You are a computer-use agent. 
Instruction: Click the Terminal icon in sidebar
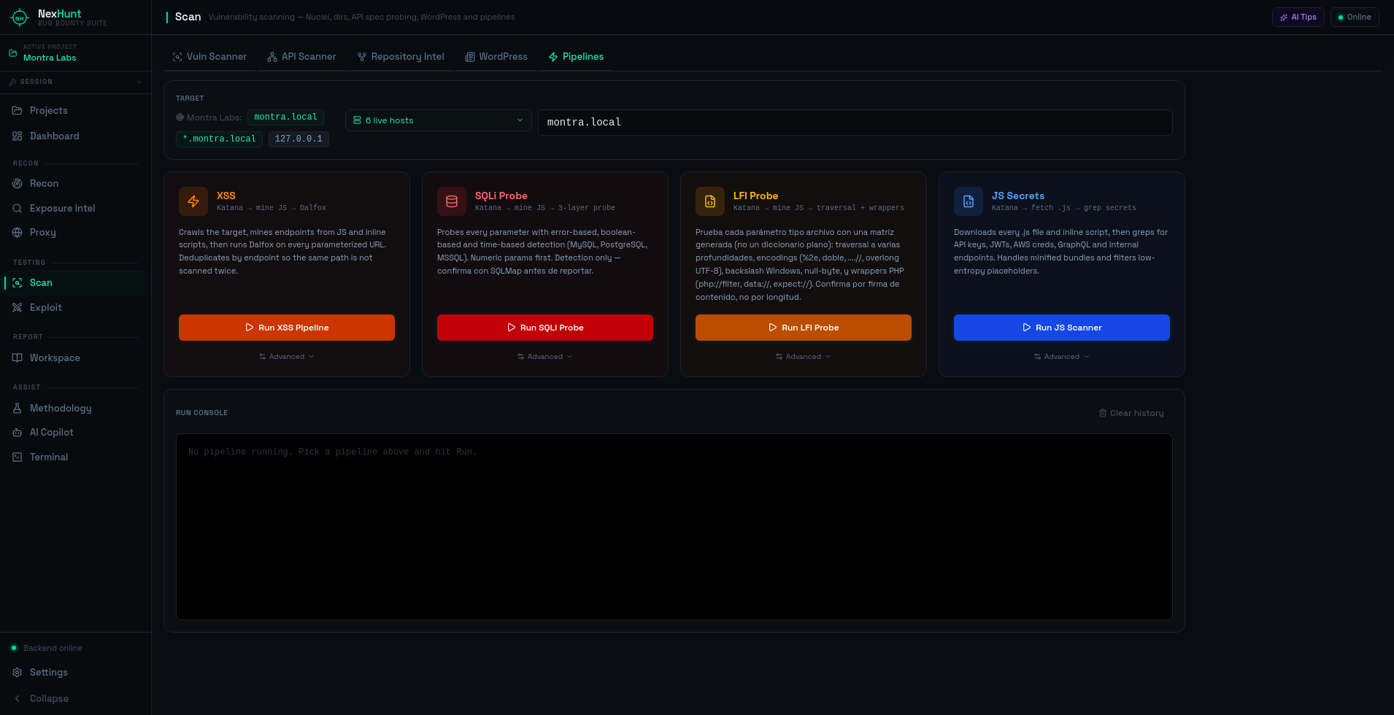[18, 457]
